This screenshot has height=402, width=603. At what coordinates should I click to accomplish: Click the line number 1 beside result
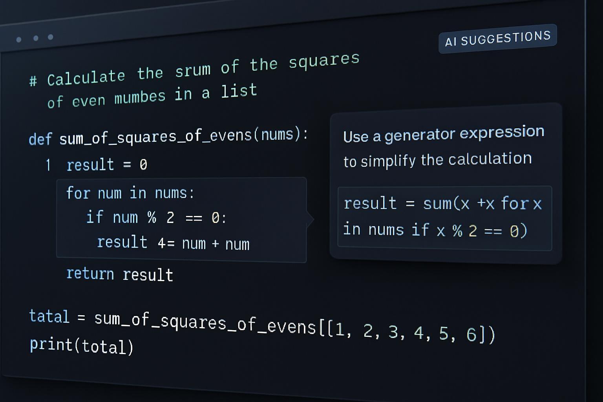[x=48, y=165]
